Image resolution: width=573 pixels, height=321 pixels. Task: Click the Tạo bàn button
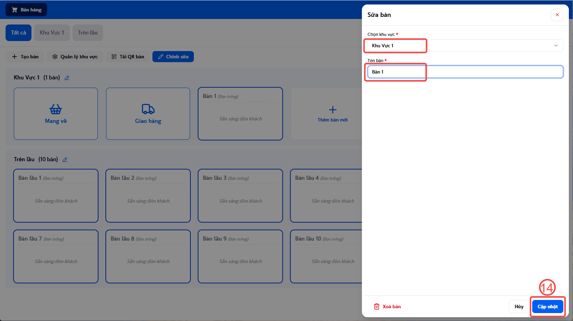coord(25,57)
